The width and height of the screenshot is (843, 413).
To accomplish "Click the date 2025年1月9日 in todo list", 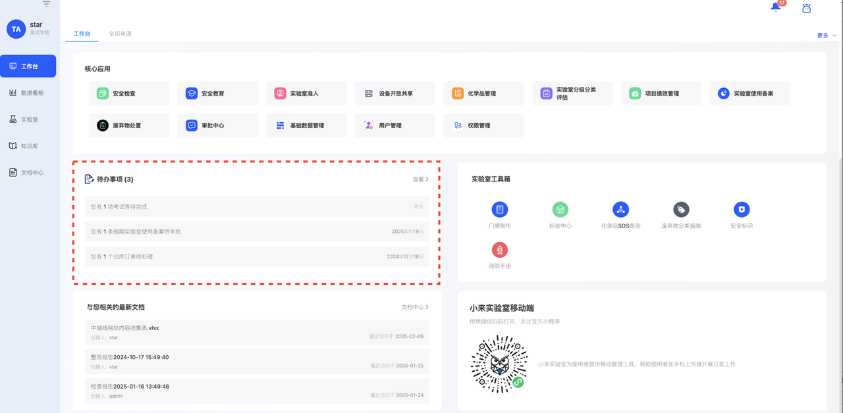I will (408, 231).
